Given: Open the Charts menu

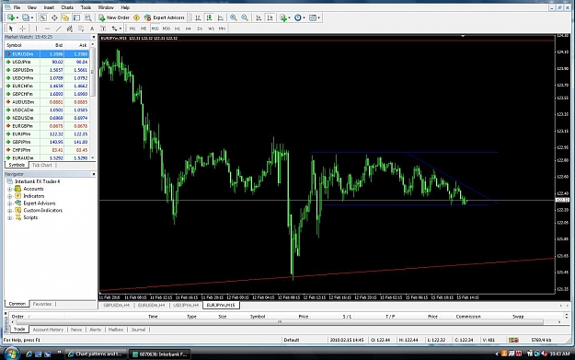Looking at the screenshot, I should pyautogui.click(x=67, y=7).
